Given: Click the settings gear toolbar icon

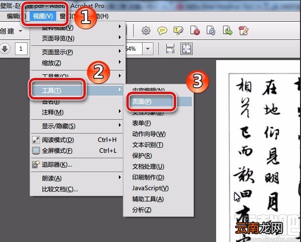Looking at the screenshot, I should click(x=146, y=31).
